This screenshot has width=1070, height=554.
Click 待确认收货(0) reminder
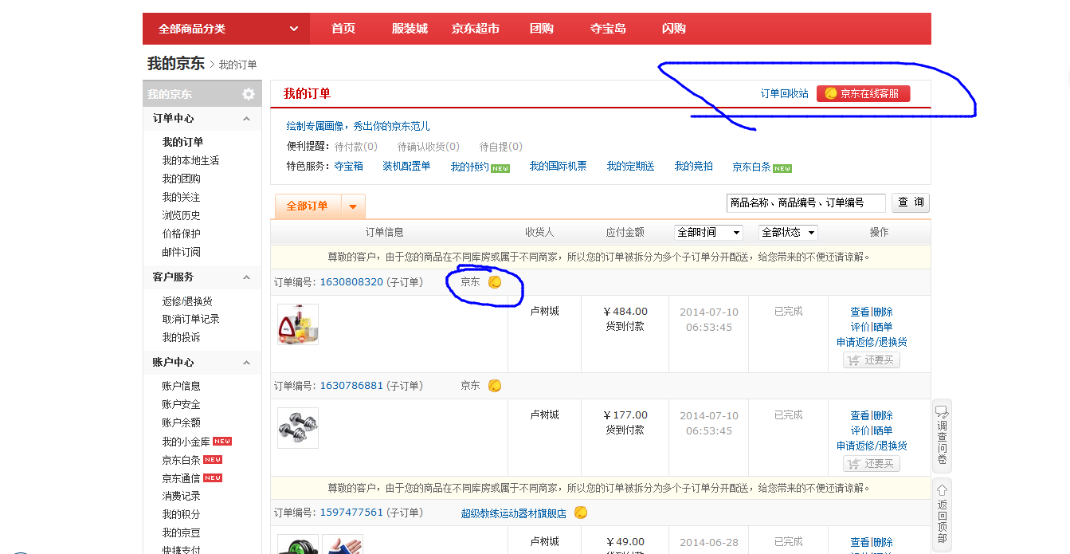pos(429,147)
